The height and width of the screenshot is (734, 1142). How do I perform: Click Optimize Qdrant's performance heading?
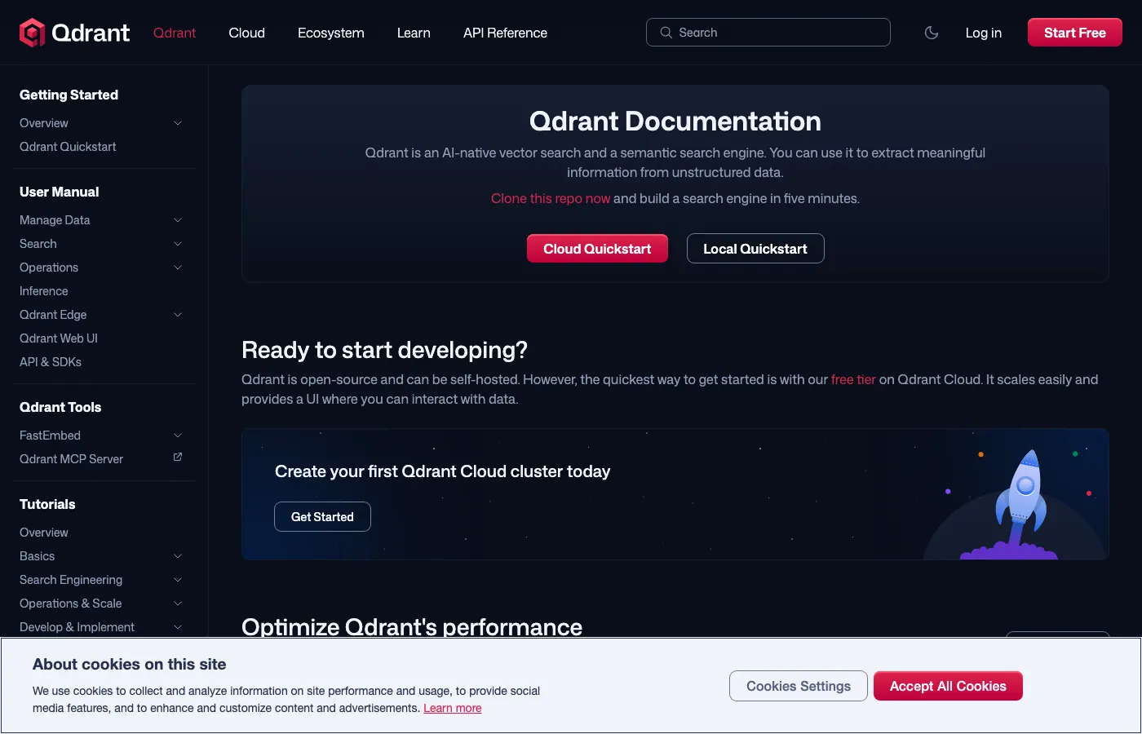coord(412,626)
